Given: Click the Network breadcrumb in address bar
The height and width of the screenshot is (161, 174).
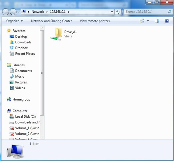Looking at the screenshot, I should point(38,12).
